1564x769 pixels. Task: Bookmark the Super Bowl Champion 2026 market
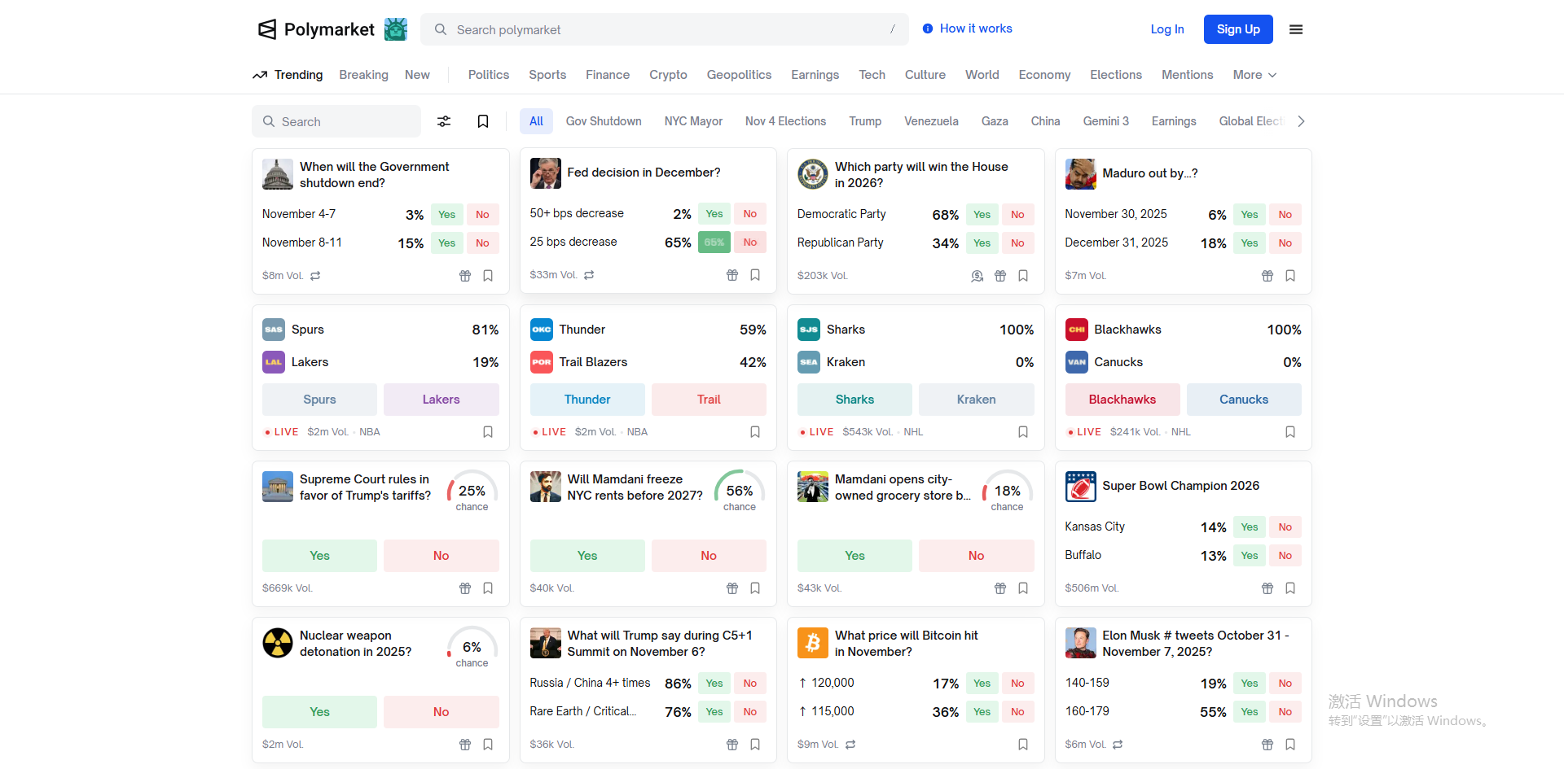pos(1290,588)
